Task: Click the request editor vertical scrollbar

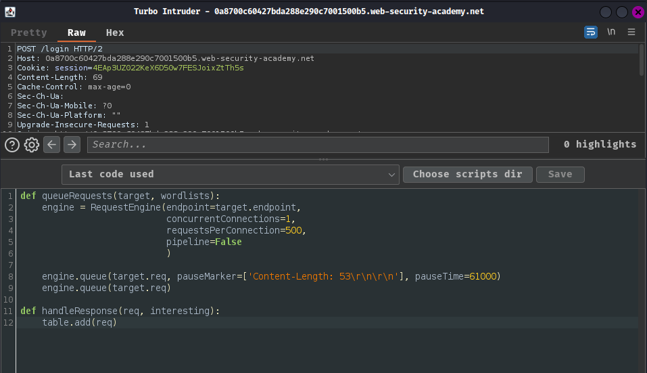Action: point(642,60)
